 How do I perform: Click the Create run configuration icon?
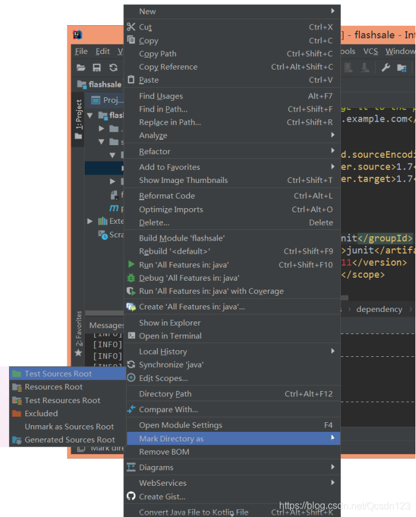coord(131,306)
